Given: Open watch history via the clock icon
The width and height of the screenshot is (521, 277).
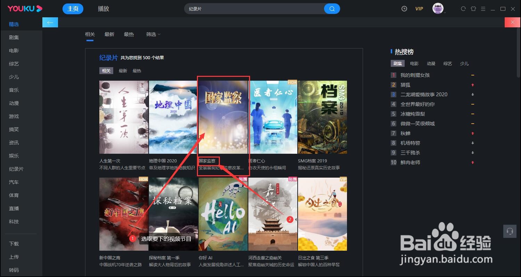Looking at the screenshot, I should coord(404,8).
